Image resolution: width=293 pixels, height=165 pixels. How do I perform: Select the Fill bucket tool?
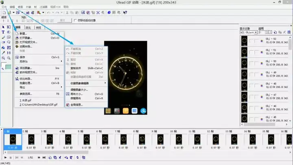(3, 48)
